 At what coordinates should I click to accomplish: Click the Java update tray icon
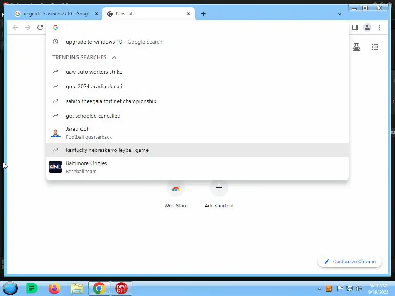click(x=329, y=289)
